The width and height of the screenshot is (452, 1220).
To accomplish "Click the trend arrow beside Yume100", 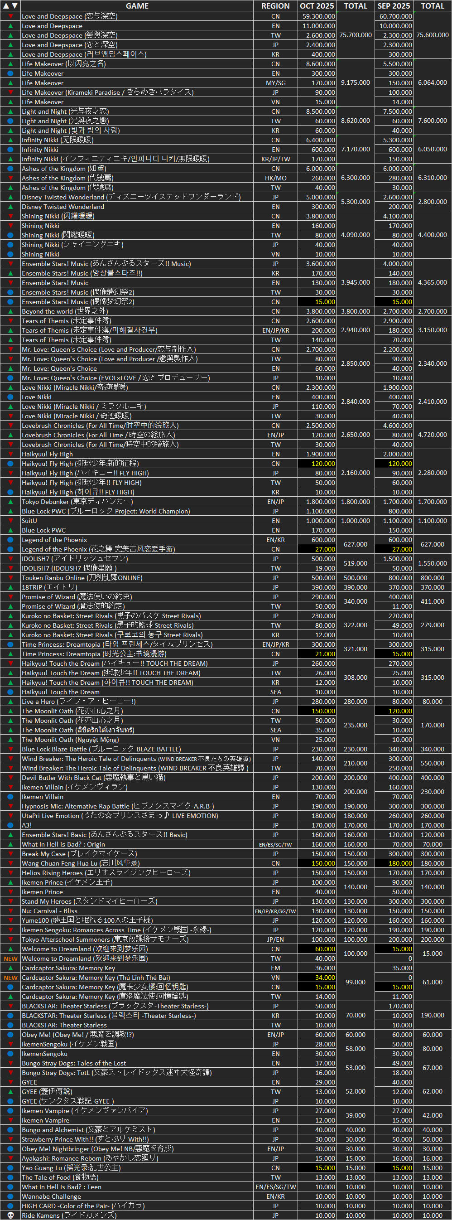I will pos(10,920).
